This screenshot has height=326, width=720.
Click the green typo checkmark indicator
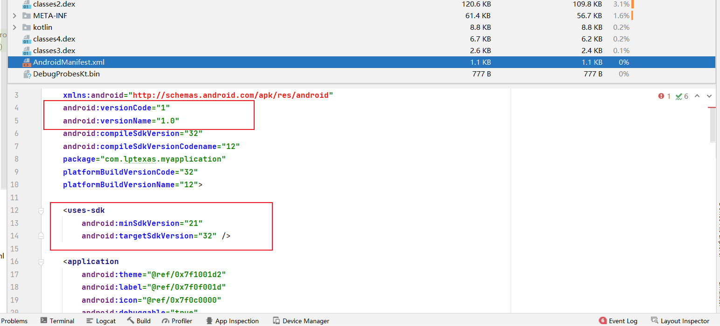click(679, 96)
